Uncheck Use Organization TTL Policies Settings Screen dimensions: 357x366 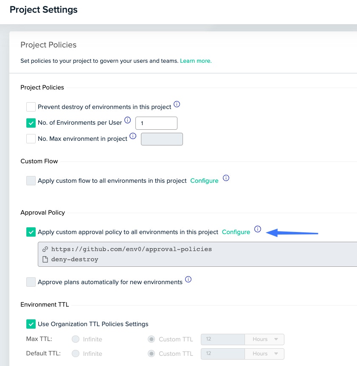(x=31, y=324)
